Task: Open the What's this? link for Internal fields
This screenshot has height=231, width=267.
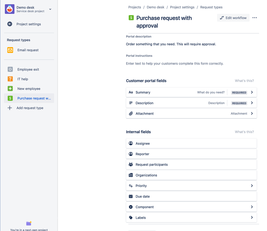Action: click(244, 132)
